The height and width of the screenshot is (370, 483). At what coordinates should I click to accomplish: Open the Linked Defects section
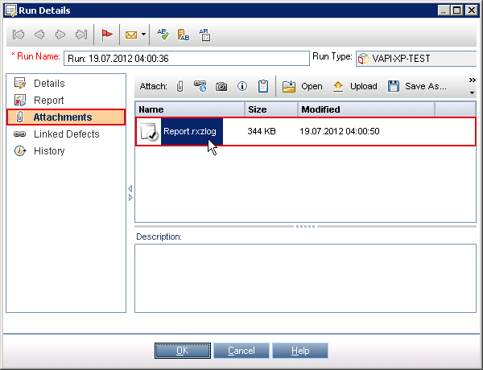[66, 134]
